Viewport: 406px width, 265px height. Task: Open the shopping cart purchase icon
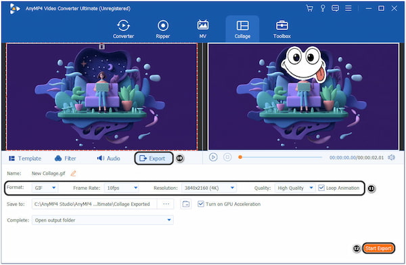click(309, 9)
